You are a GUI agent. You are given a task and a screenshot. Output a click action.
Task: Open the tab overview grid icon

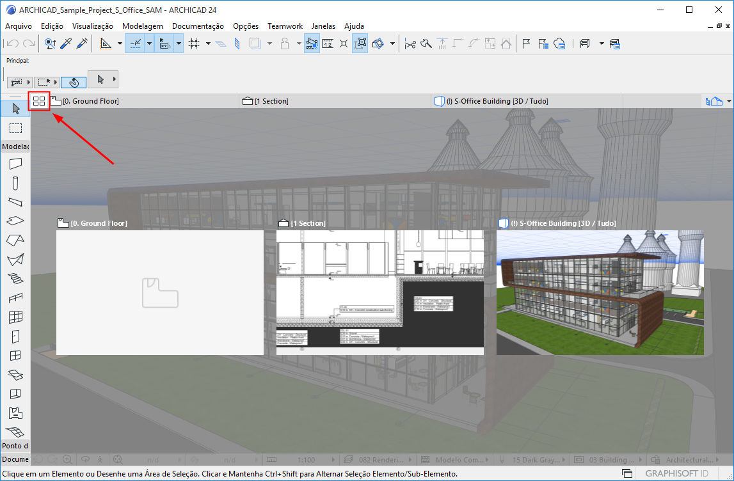coord(39,101)
